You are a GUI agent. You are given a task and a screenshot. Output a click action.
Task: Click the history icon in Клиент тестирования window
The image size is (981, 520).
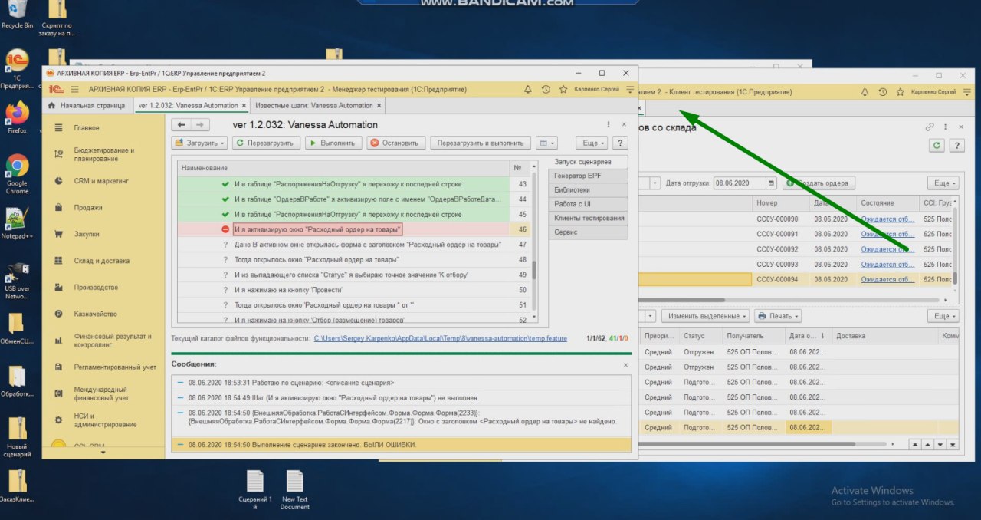tap(882, 91)
